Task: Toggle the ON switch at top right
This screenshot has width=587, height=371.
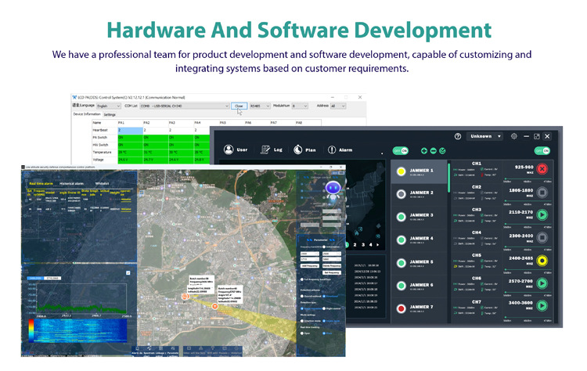Action: point(541,150)
